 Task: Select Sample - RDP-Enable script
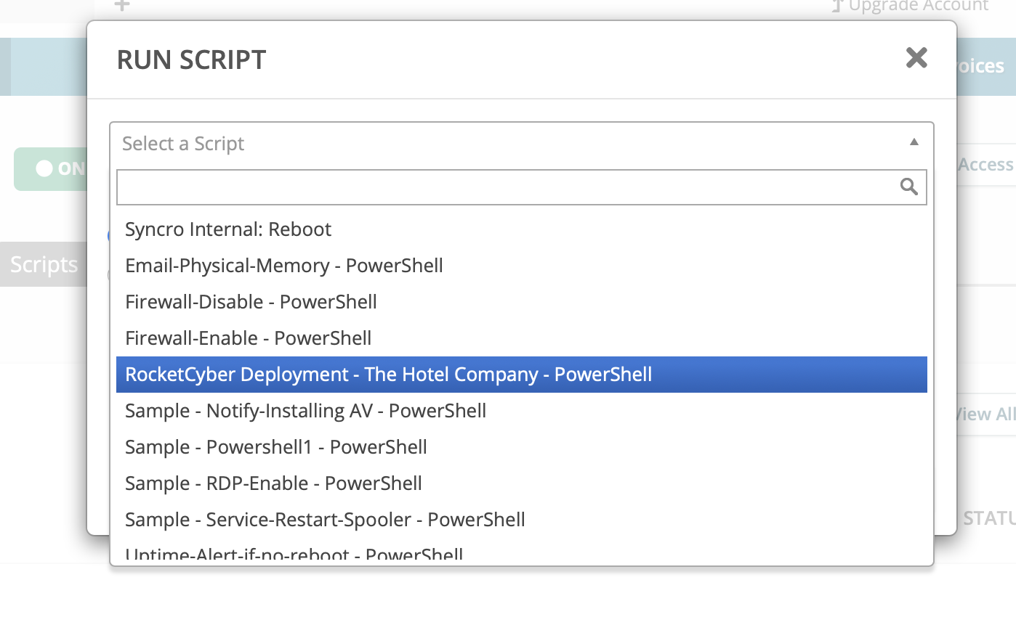coord(521,483)
